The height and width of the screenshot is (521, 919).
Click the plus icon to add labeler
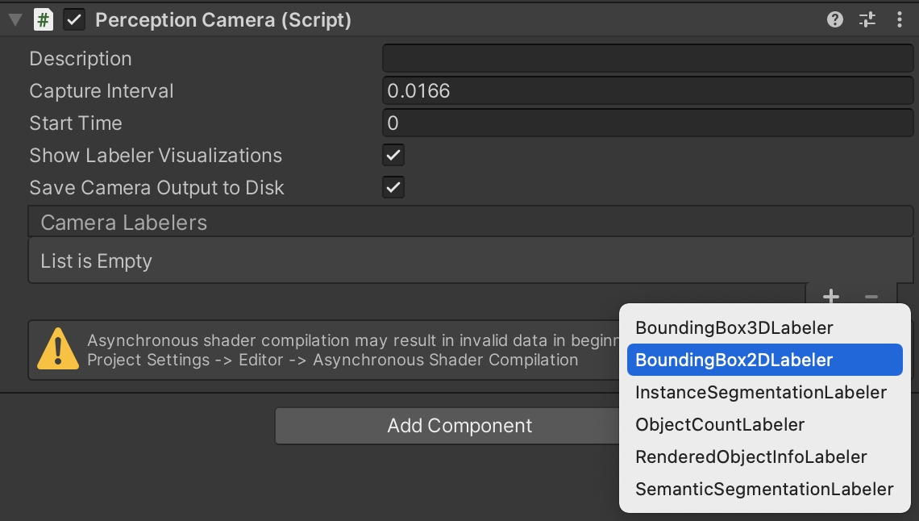click(x=831, y=297)
